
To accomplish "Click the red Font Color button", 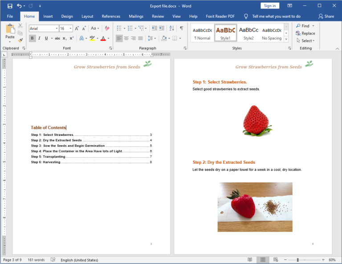I will coord(103,38).
